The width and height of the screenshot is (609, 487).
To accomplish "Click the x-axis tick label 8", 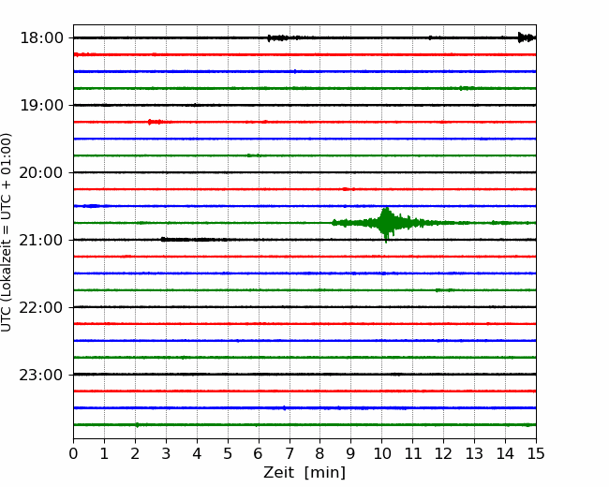I will [320, 453].
